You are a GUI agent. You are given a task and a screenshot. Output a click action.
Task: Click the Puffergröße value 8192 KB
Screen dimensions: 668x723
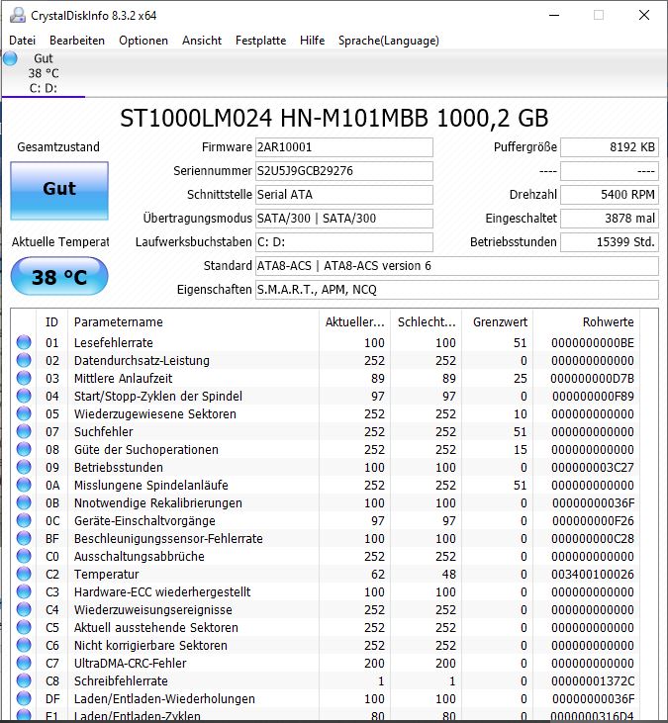tap(610, 147)
